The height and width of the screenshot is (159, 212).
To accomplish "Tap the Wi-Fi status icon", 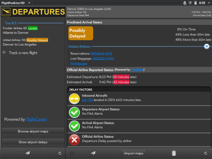I will pyautogui.click(x=190, y=3).
